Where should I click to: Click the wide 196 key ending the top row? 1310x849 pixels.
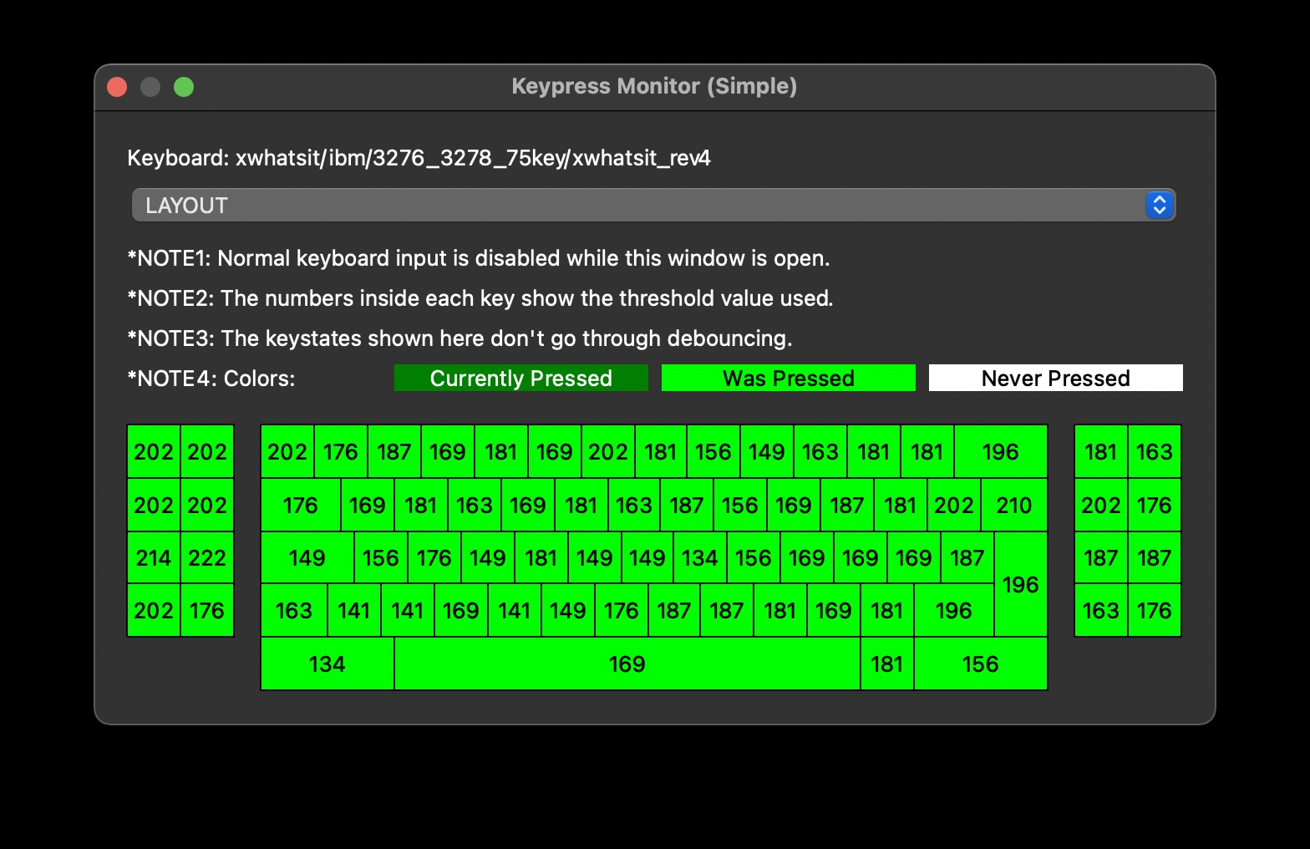(1000, 452)
